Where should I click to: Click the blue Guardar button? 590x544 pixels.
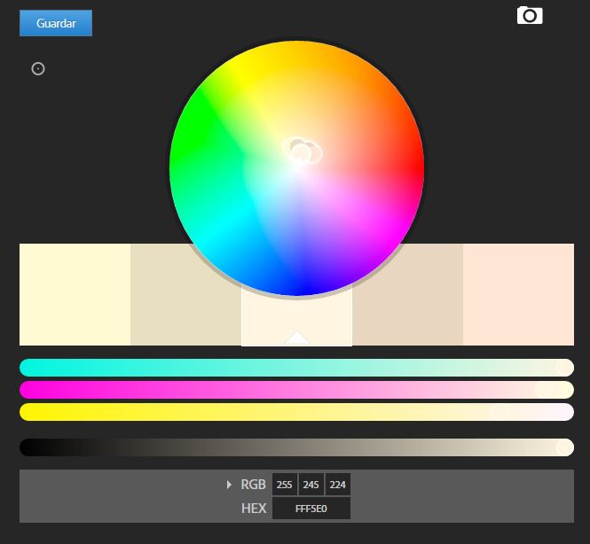tap(56, 23)
